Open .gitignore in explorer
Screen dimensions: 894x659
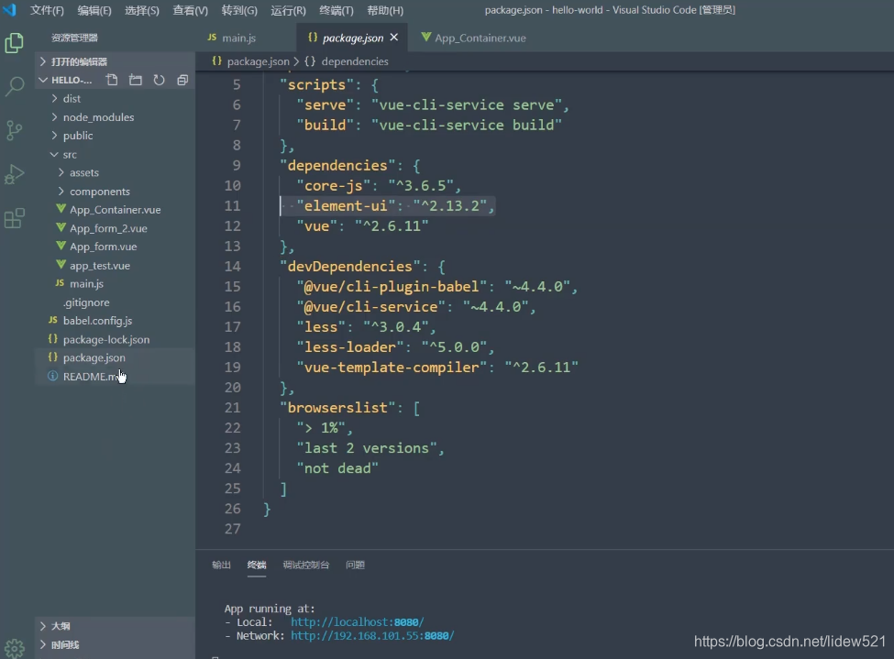(x=86, y=302)
